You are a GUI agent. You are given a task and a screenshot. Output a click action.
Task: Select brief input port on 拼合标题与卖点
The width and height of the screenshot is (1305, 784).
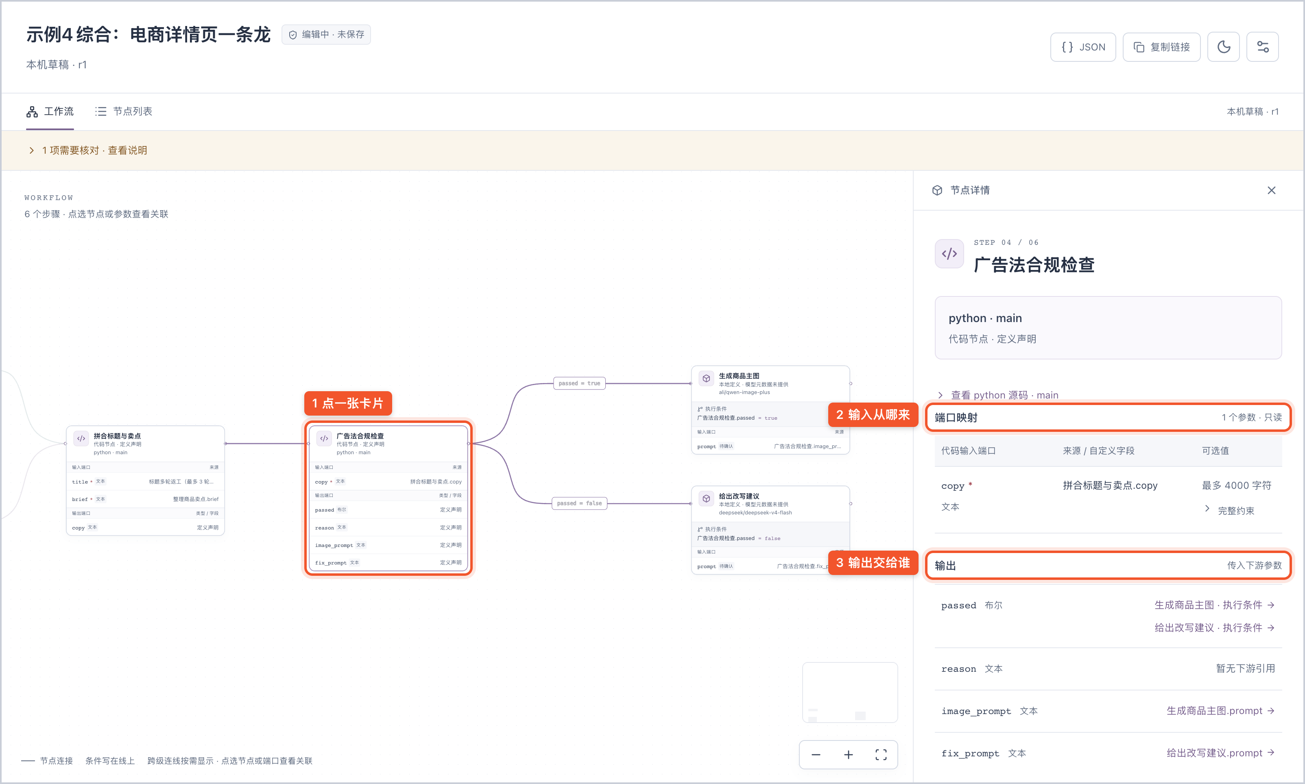click(145, 499)
